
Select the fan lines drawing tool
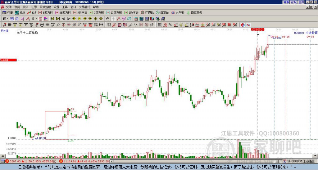coord(114,25)
